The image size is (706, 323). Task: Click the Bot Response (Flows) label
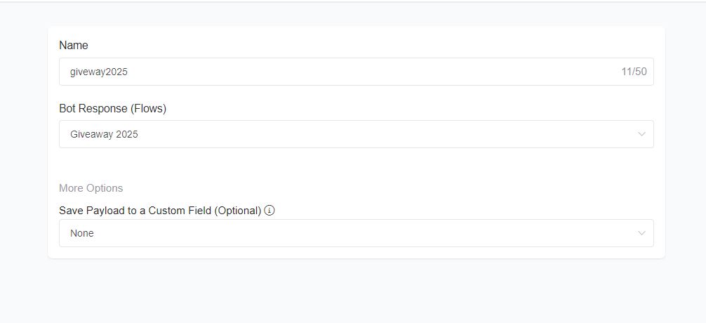coord(112,109)
